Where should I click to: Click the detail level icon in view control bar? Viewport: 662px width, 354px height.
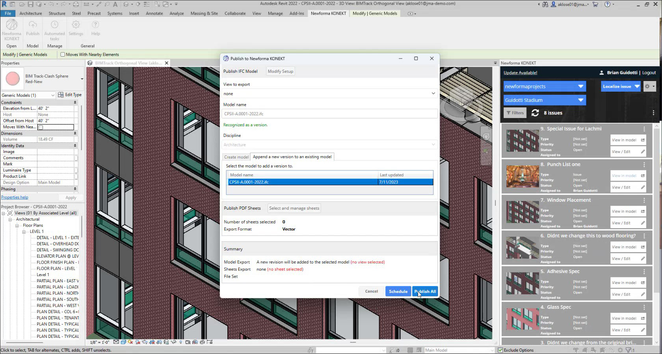point(116,342)
